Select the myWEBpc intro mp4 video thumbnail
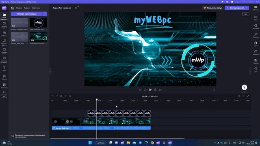Screen dimensions: 260x146 tap(39, 37)
